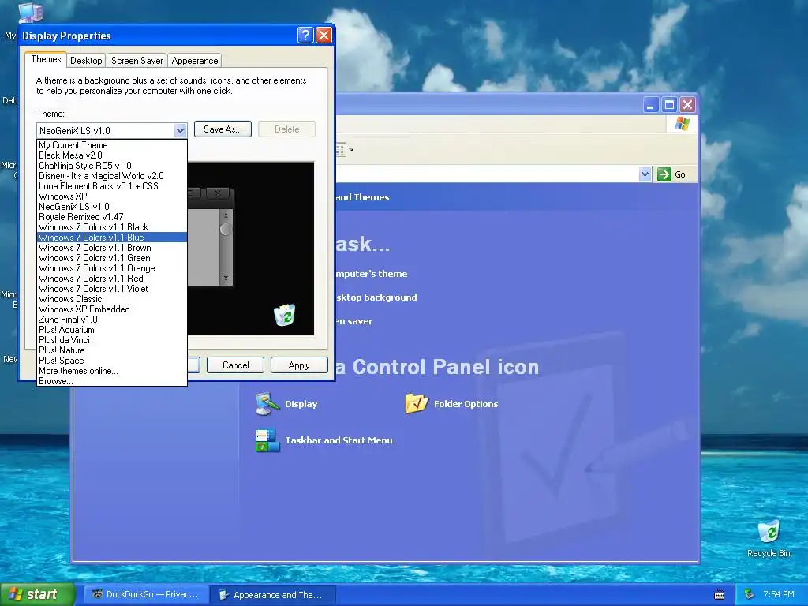Viewport: 808px width, 606px height.
Task: Open the Folder Options icon
Action: click(417, 404)
